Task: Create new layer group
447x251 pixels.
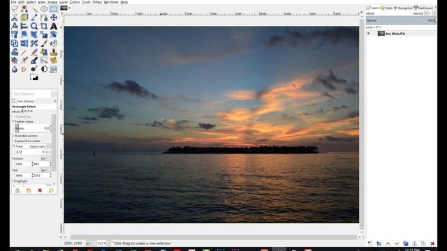Action: pyautogui.click(x=379, y=243)
